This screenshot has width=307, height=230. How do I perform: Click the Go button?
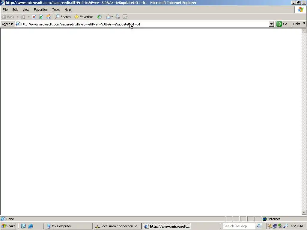coord(282,24)
